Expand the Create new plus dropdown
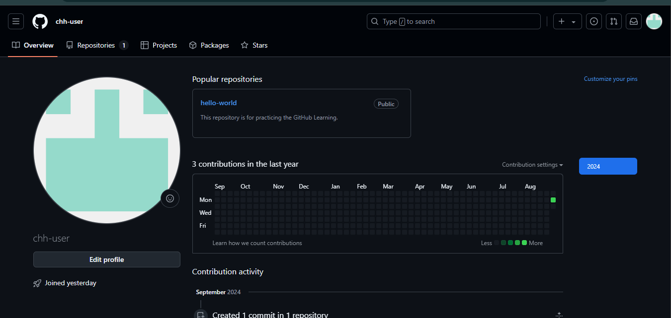 (567, 21)
